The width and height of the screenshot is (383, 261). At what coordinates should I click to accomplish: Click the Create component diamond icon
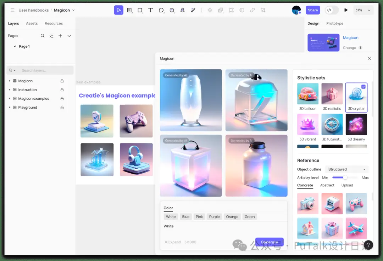tap(210, 10)
